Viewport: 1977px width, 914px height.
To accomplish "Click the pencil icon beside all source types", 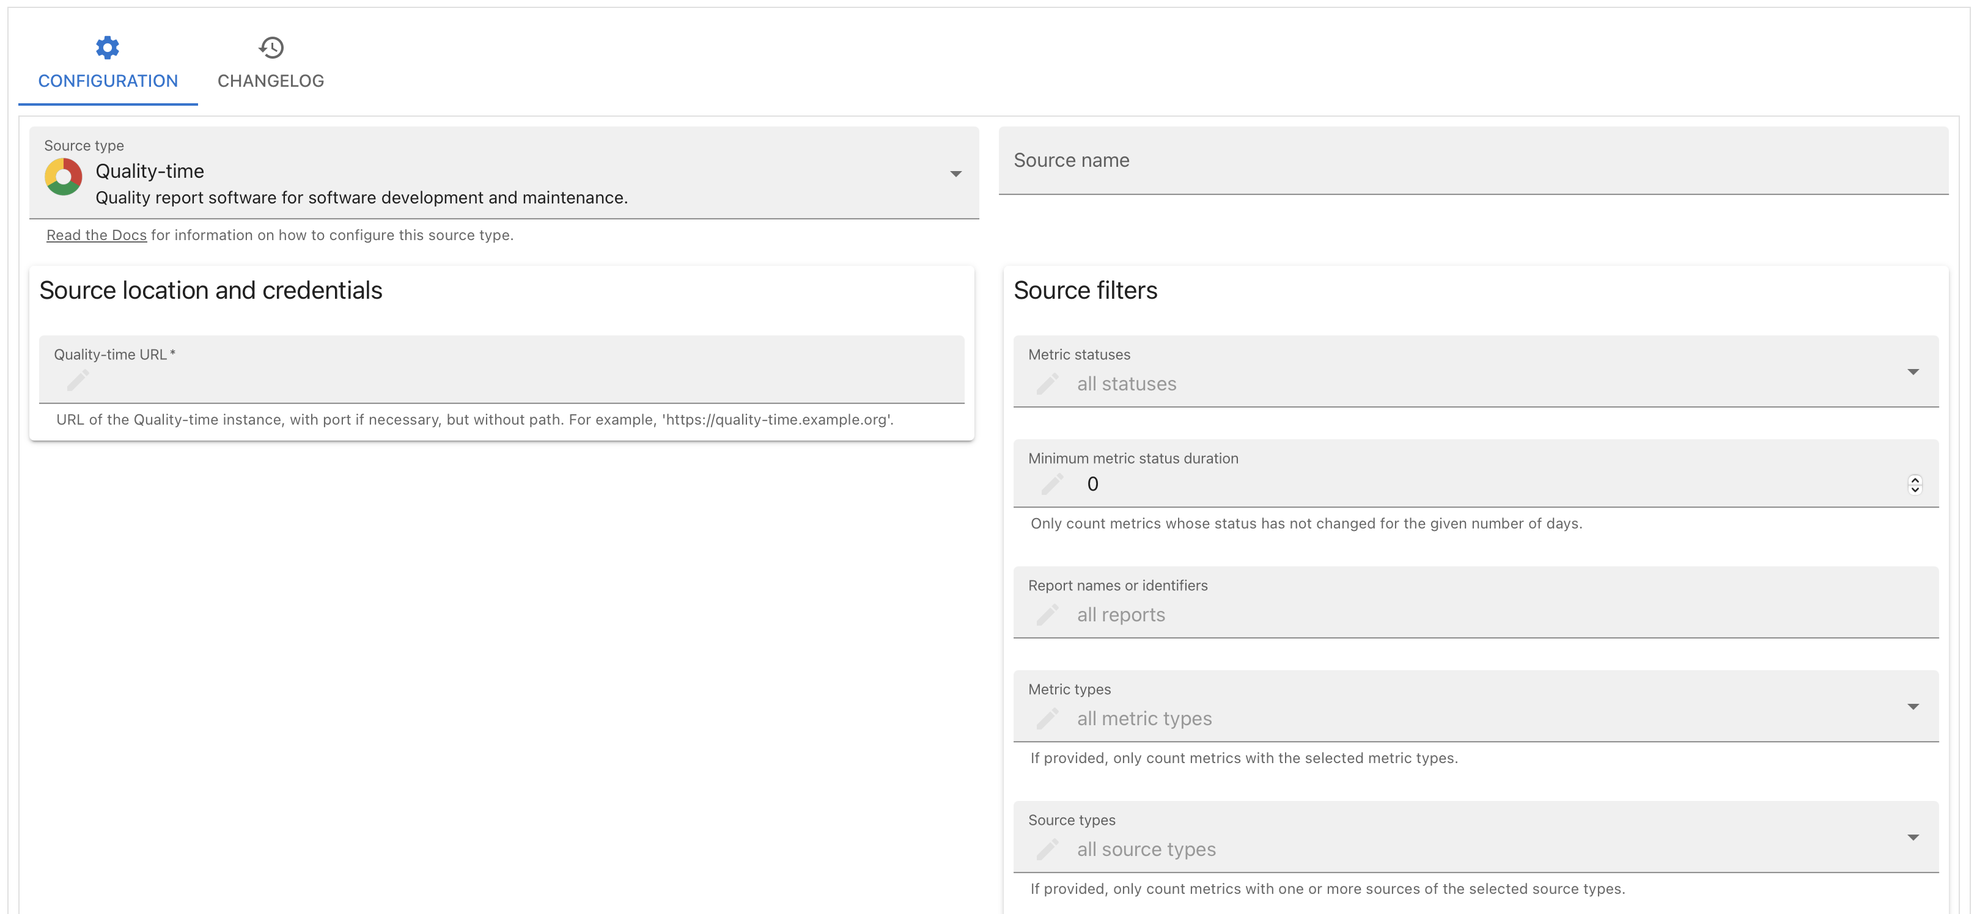I will [1047, 850].
